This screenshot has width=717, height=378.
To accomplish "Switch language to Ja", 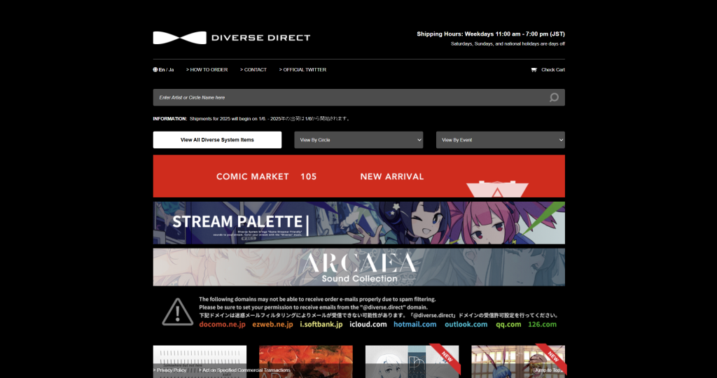I will (x=171, y=70).
